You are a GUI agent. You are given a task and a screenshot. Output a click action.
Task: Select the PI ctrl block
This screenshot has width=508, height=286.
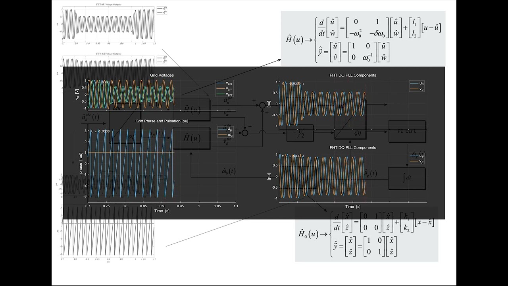[407, 131]
